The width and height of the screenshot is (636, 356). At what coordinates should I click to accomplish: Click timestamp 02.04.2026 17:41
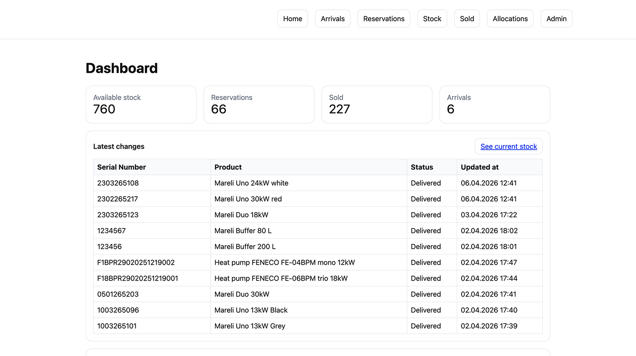click(x=488, y=294)
